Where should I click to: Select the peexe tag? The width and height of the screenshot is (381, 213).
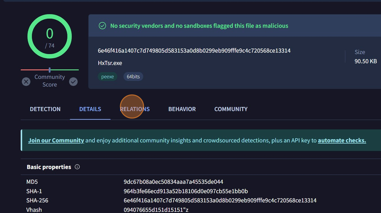(x=107, y=77)
